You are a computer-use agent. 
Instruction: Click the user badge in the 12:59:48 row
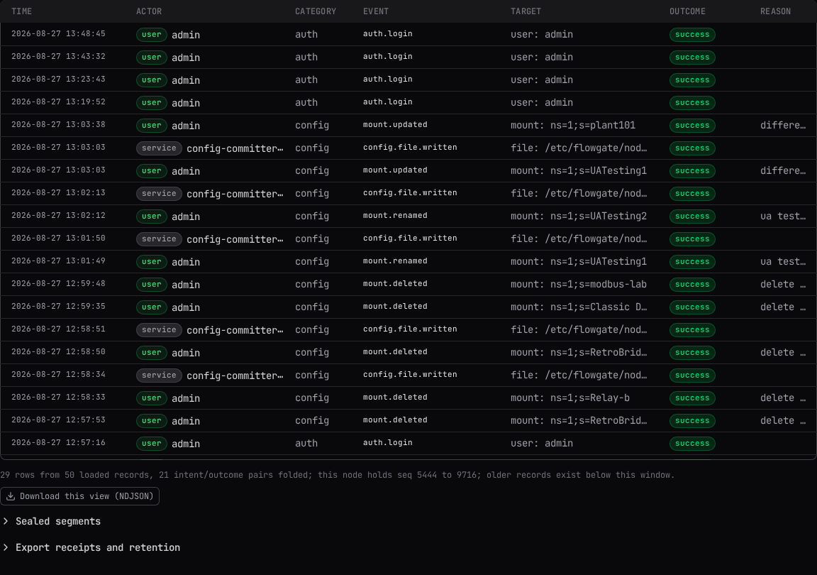pos(151,285)
